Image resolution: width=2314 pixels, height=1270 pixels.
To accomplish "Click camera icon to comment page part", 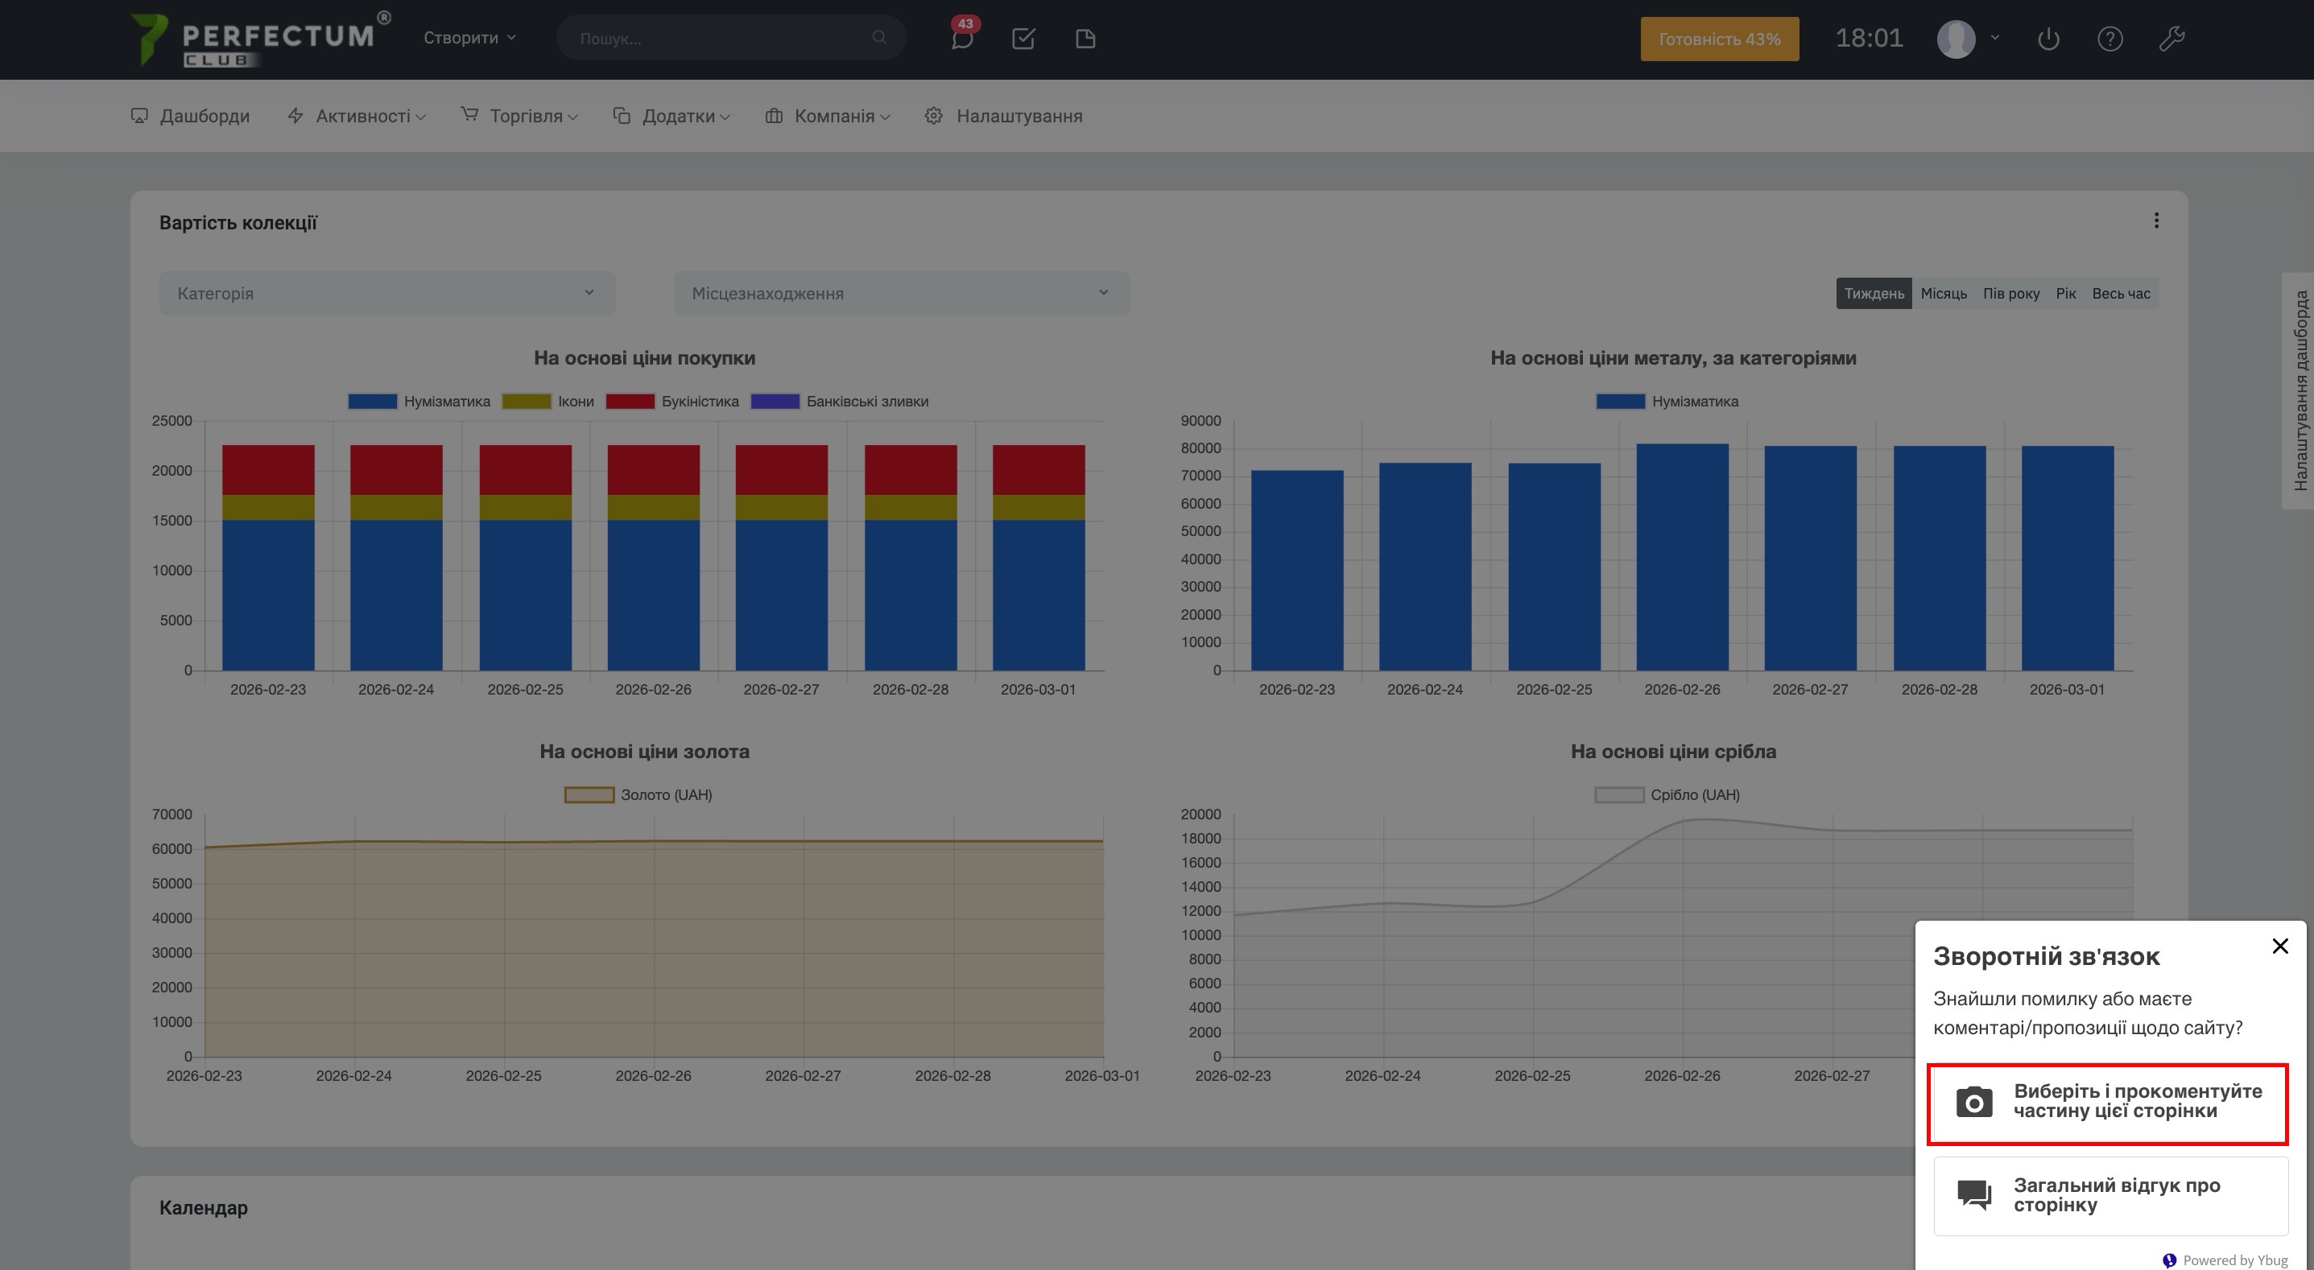I will 1974,1102.
